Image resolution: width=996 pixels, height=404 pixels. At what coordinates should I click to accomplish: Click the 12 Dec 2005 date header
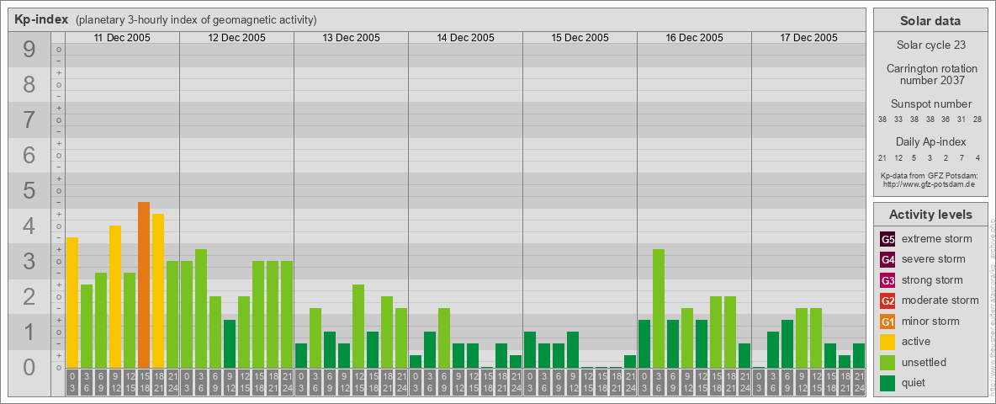236,38
